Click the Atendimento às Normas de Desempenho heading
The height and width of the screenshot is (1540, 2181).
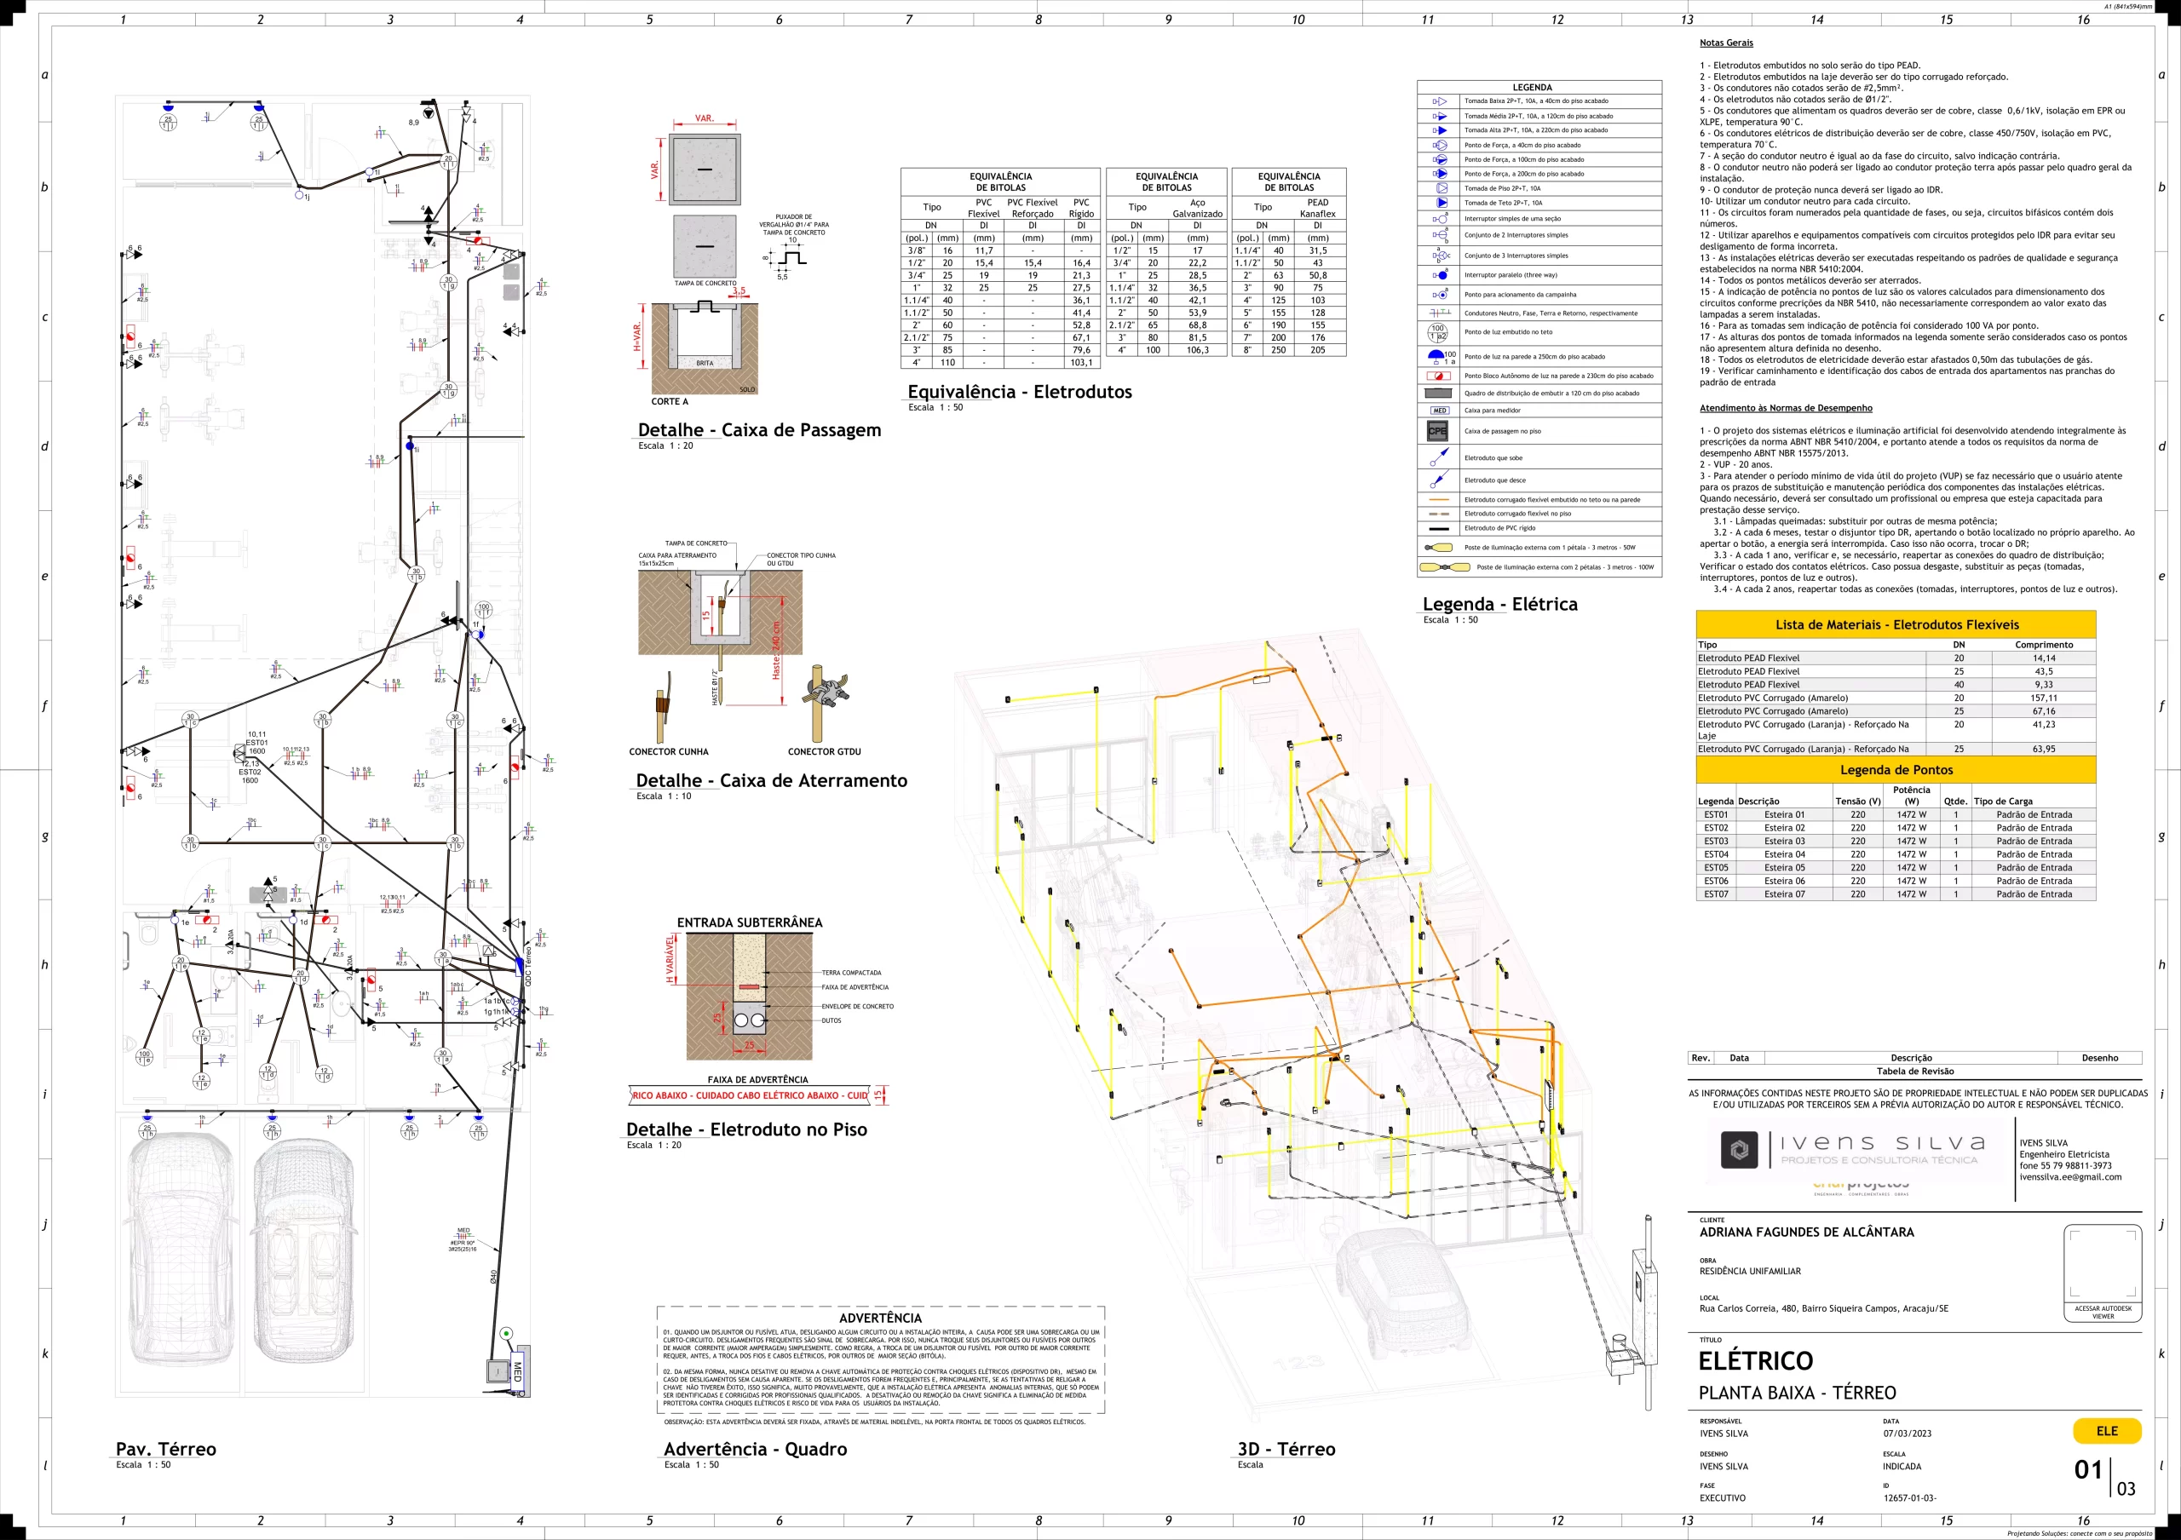tap(1786, 408)
